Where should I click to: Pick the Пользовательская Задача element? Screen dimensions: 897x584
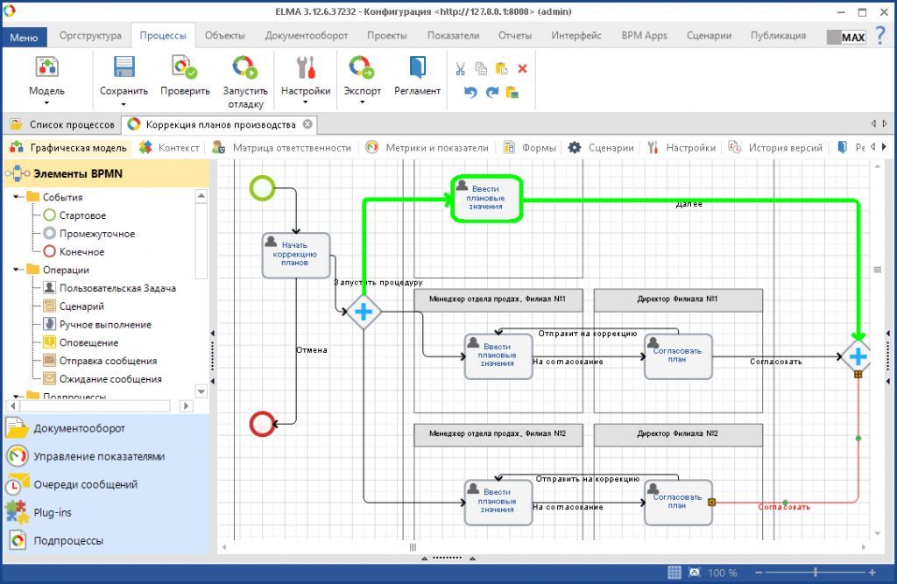point(110,288)
